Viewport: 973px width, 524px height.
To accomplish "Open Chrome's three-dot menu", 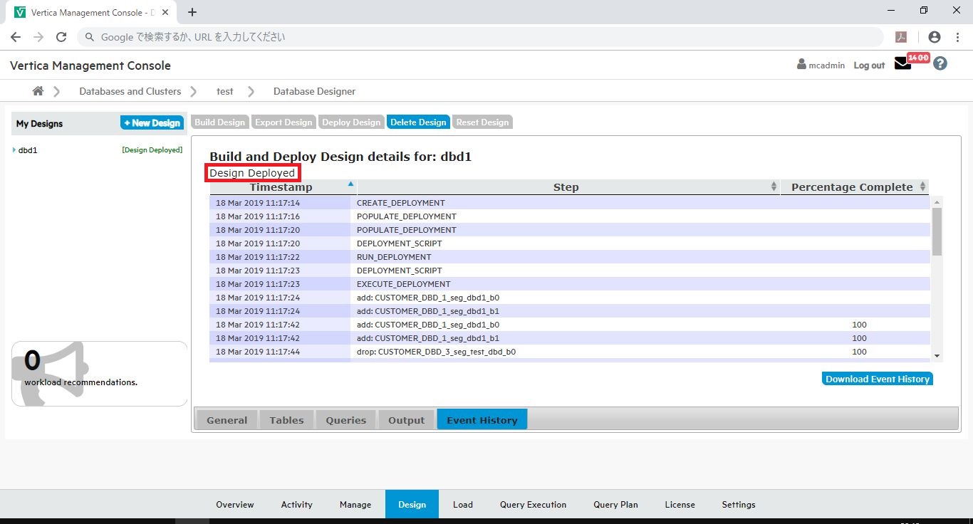I will coord(957,37).
